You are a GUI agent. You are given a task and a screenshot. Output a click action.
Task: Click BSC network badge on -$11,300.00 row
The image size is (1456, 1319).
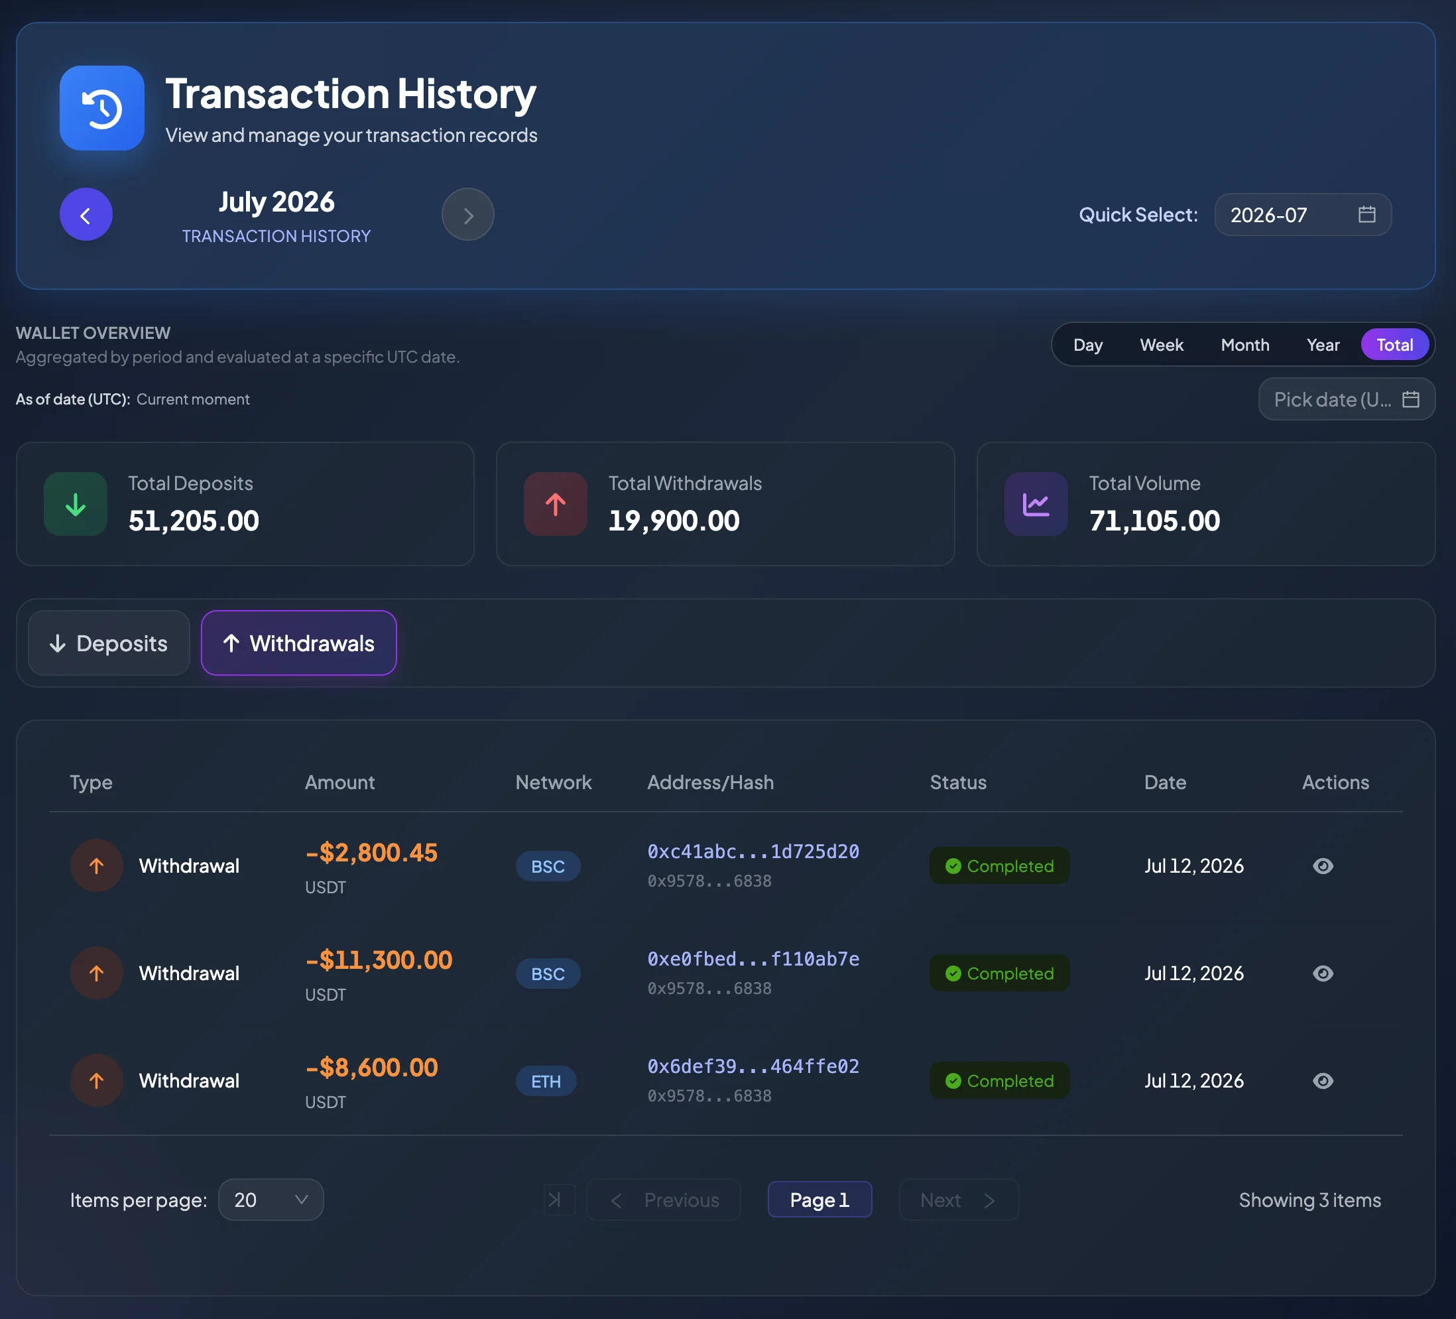point(548,974)
